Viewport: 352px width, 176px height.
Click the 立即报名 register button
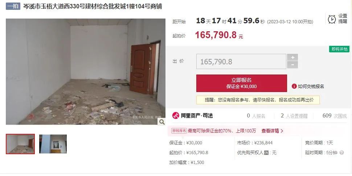tap(242, 83)
